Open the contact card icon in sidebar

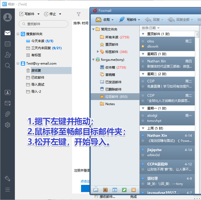pos(8,92)
